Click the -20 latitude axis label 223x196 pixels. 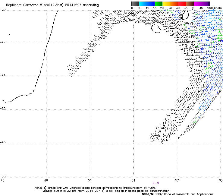(3, 10)
